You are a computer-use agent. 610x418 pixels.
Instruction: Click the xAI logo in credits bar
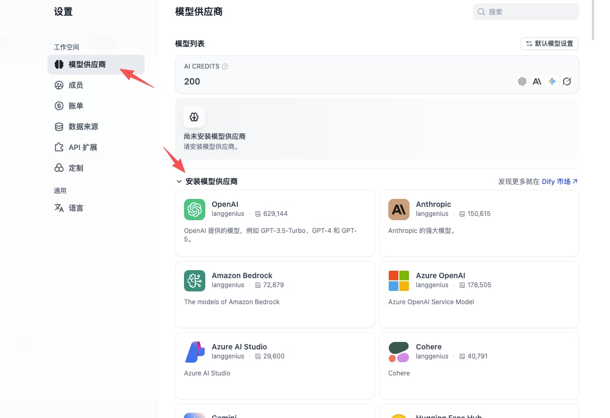click(567, 81)
